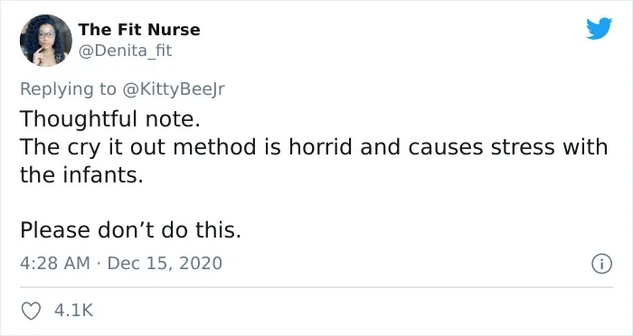
Task: Follow the @KittyBeeJr mention link
Action: [174, 89]
